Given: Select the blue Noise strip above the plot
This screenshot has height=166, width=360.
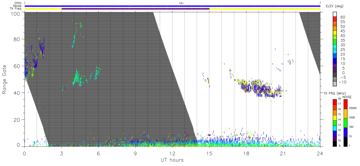Looking at the screenshot, I should click(172, 6).
